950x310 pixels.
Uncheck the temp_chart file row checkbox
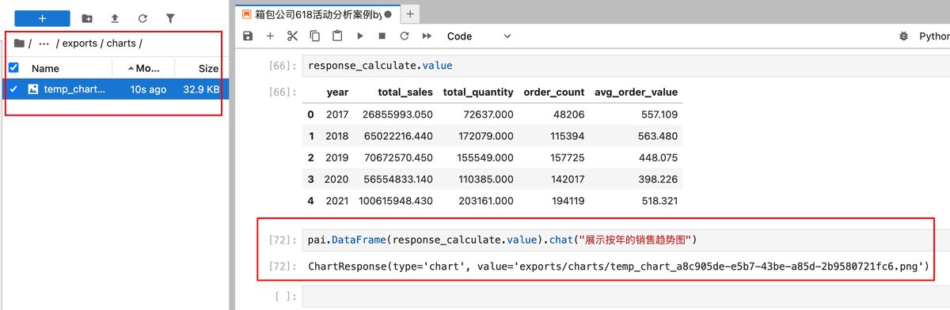[x=13, y=89]
